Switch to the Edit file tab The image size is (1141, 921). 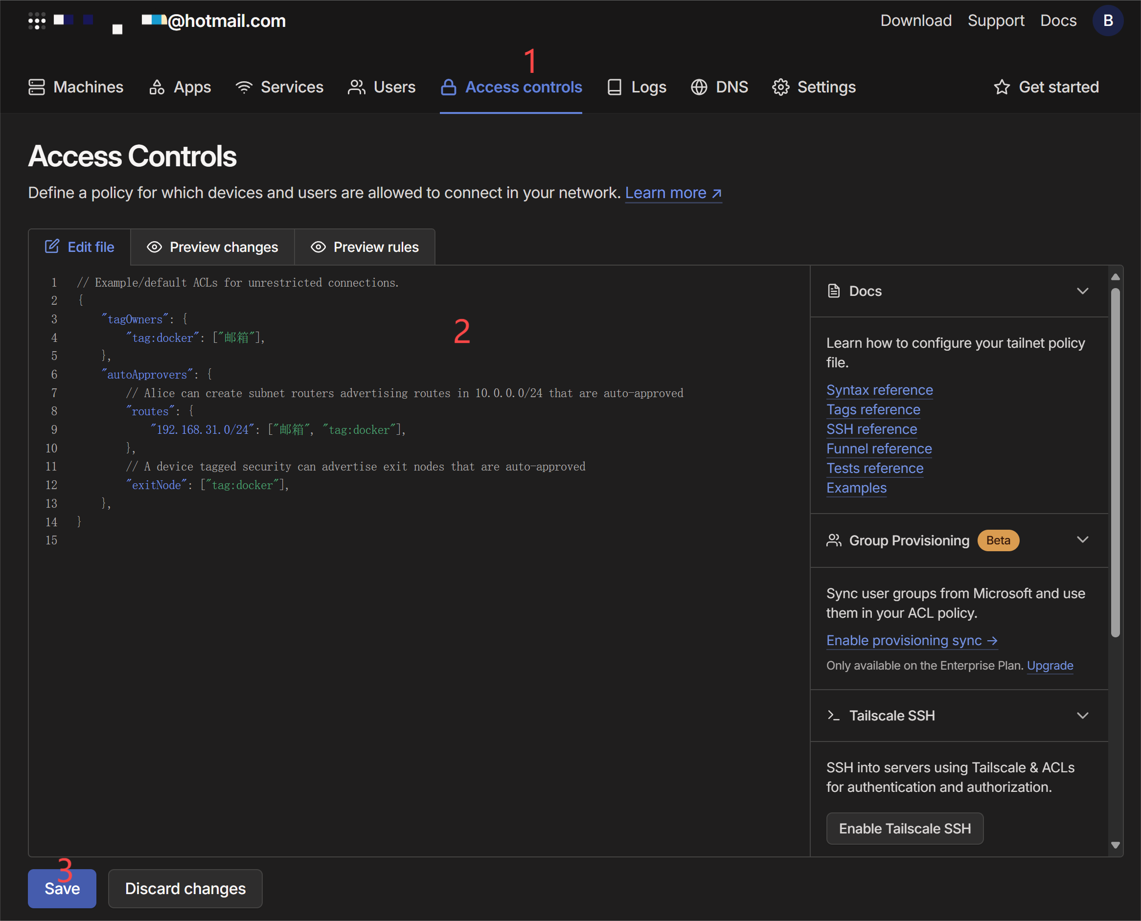[80, 247]
